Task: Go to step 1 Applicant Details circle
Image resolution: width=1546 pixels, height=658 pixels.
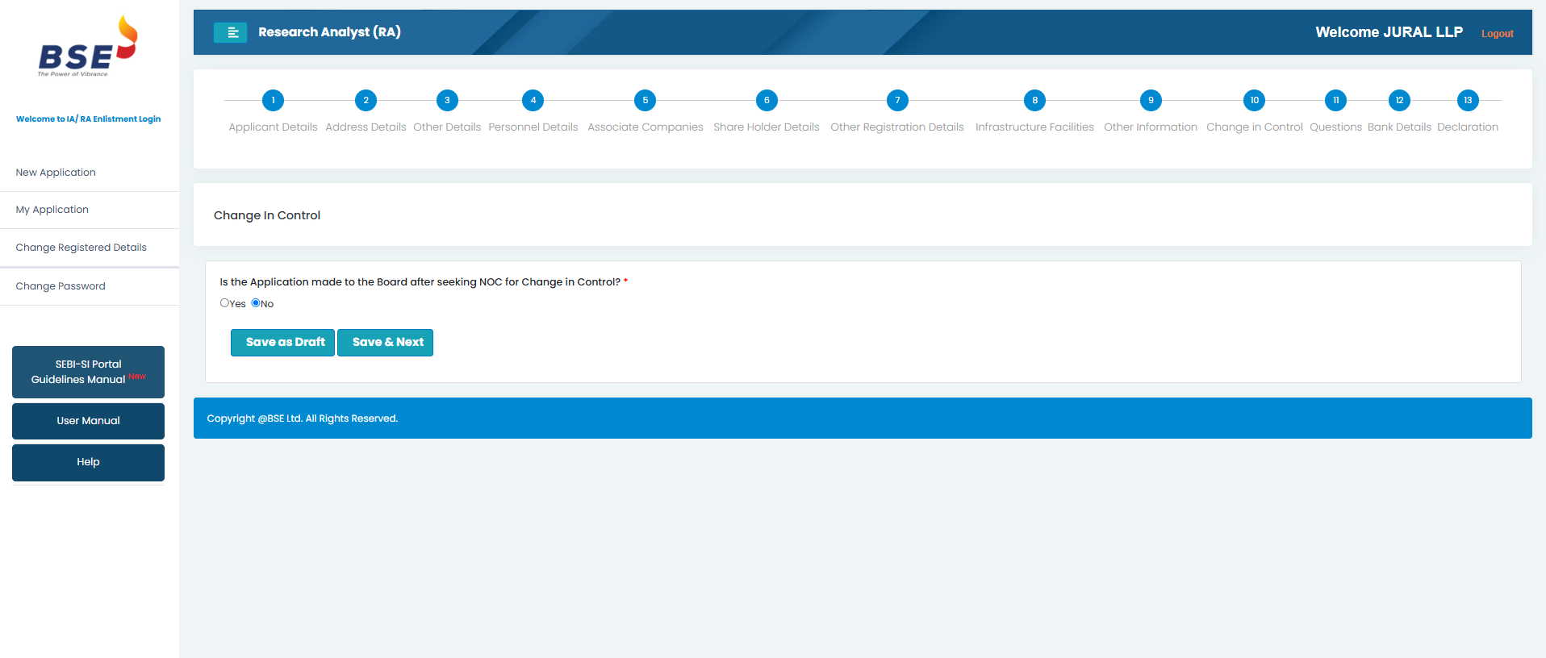Action: coord(273,101)
